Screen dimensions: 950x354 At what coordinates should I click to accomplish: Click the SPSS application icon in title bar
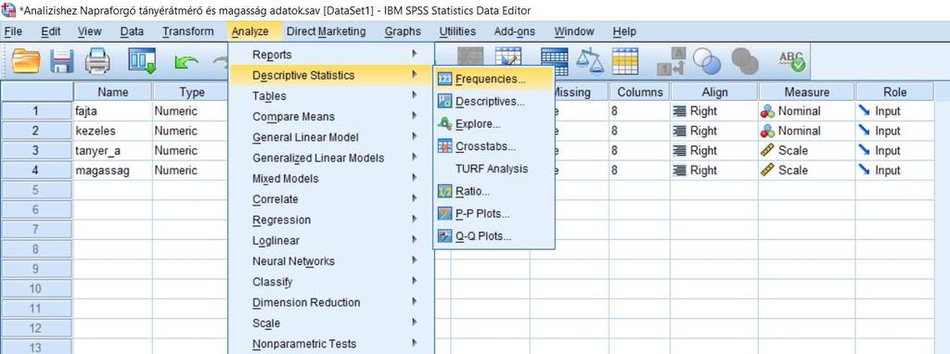click(x=8, y=9)
